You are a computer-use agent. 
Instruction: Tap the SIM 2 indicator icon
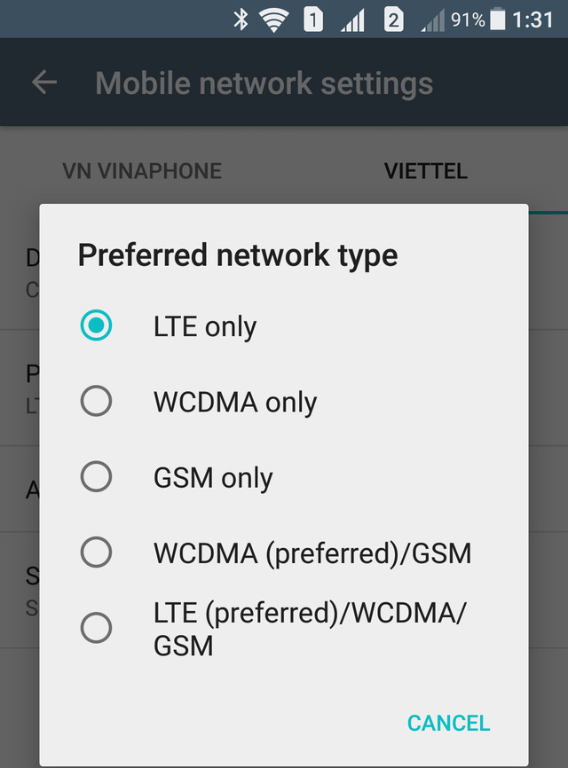click(394, 20)
